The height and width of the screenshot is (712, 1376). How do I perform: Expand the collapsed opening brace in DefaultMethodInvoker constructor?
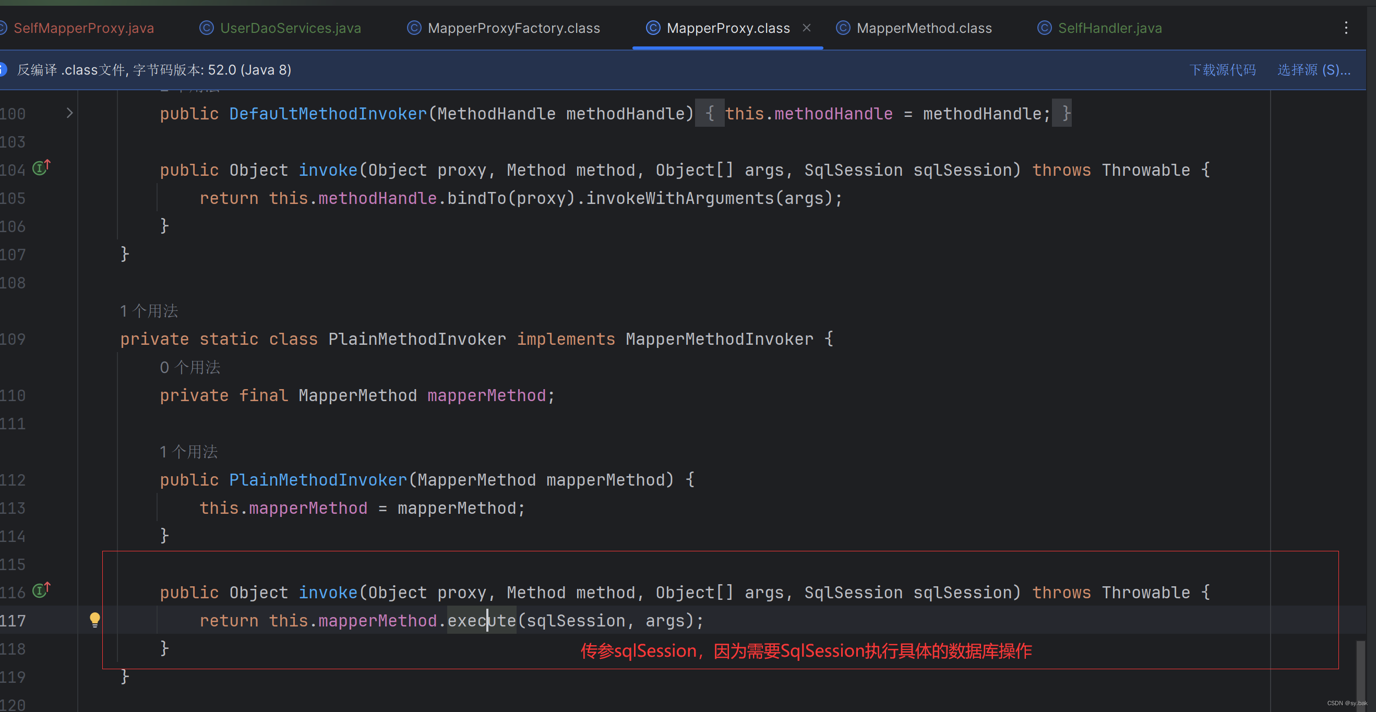click(709, 113)
